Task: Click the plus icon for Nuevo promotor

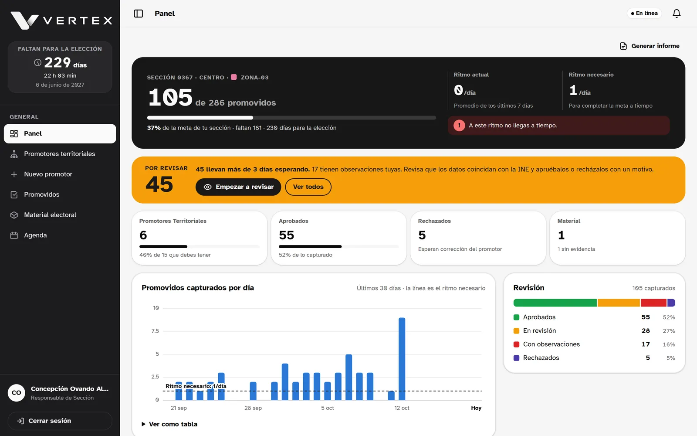Action: (x=14, y=174)
